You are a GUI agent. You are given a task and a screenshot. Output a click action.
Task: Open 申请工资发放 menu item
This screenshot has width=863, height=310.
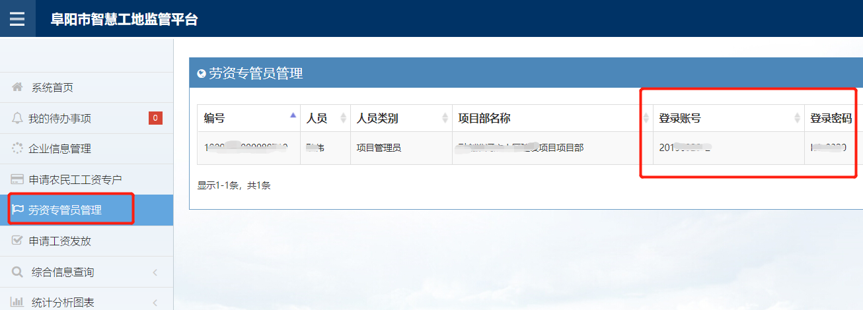point(59,241)
